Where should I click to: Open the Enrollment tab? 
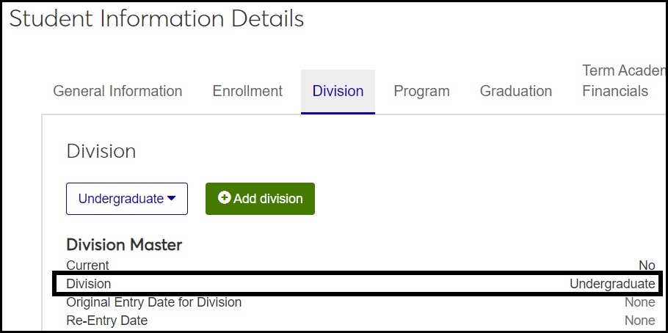pyautogui.click(x=247, y=92)
